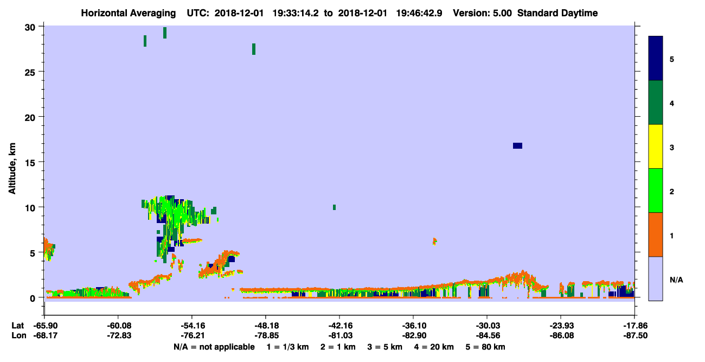
Task: Click the altitude tick label 5
Action: point(34,252)
